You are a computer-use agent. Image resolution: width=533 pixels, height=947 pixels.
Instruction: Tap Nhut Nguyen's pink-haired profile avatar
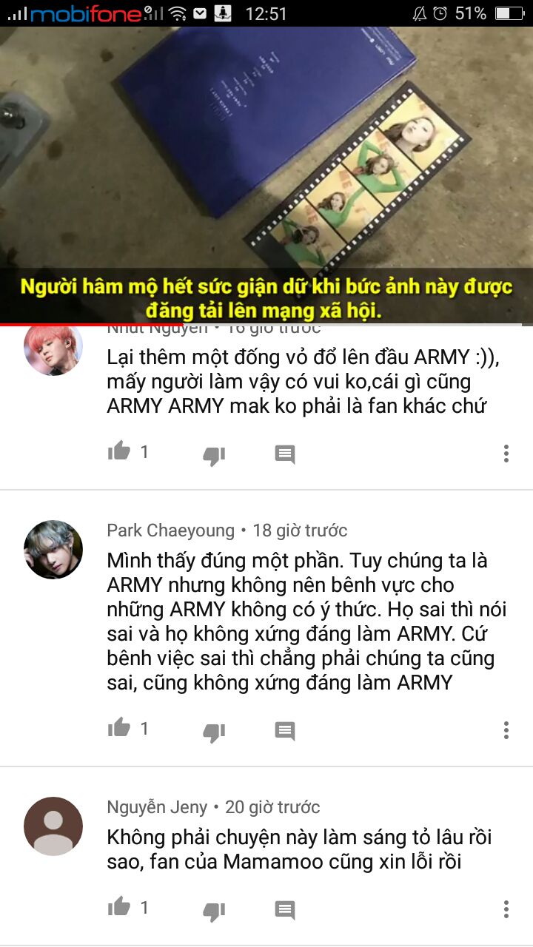pyautogui.click(x=53, y=349)
